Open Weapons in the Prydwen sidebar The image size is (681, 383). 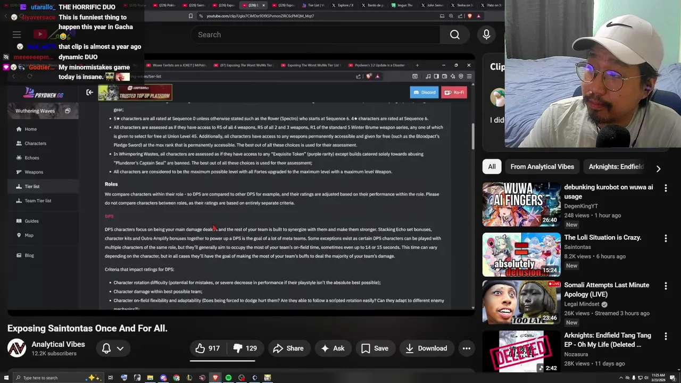click(34, 172)
